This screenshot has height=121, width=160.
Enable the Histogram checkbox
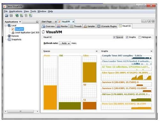140,37
